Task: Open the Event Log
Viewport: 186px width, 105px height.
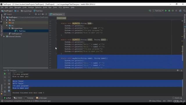Action: (177, 98)
